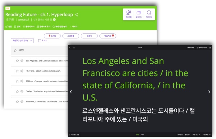Click the info icon beside class usage
Viewport: 216px width, 139px height.
tap(54, 20)
